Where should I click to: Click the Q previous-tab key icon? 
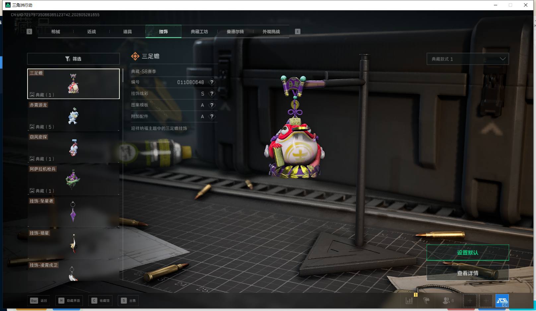click(29, 31)
